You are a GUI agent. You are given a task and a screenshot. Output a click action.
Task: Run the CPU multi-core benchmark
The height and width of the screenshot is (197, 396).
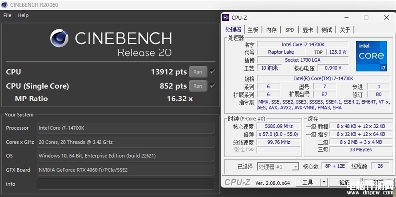coord(198,72)
